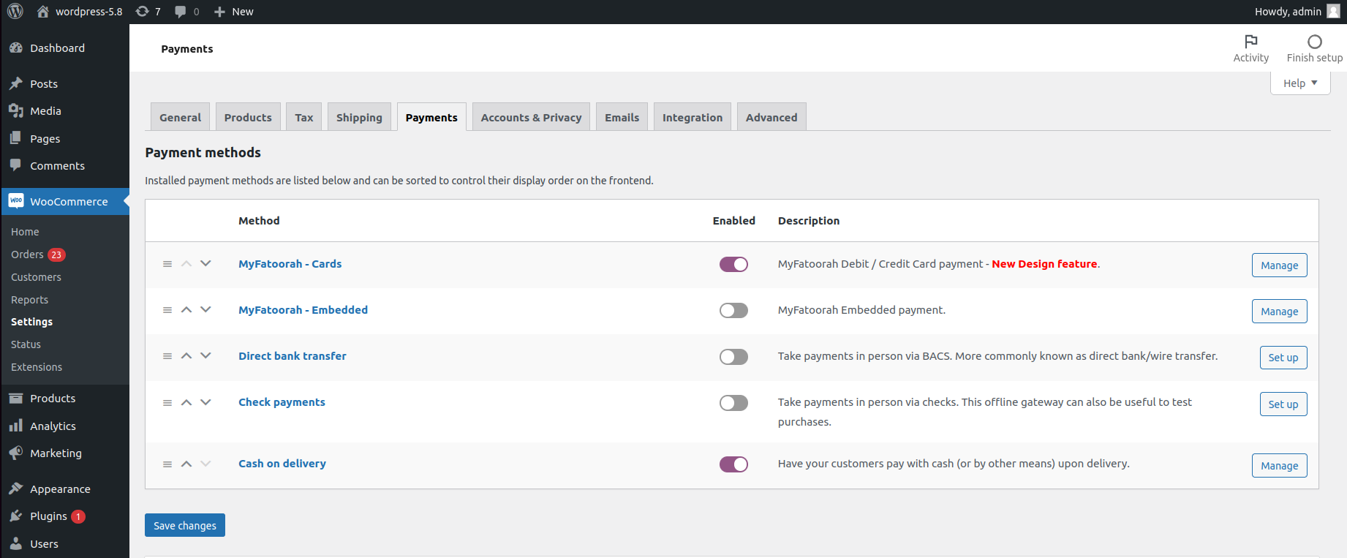
Task: Open Extensions in the WooCommerce submenu
Action: (37, 367)
